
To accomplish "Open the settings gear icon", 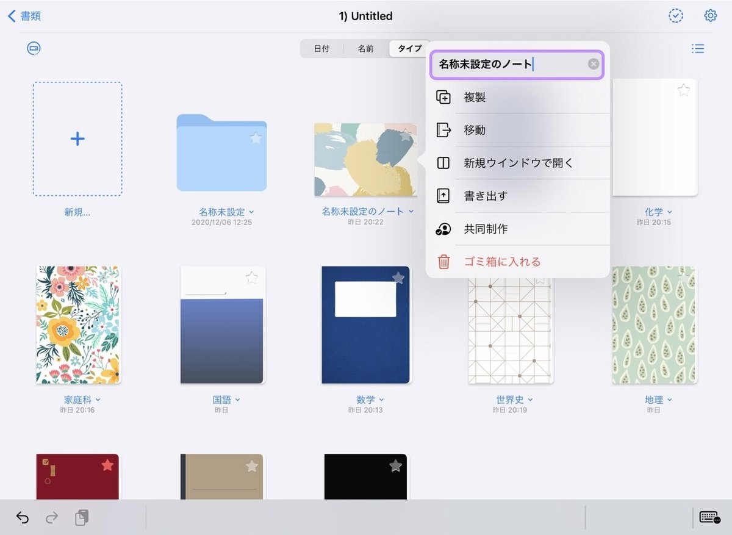I will click(709, 15).
